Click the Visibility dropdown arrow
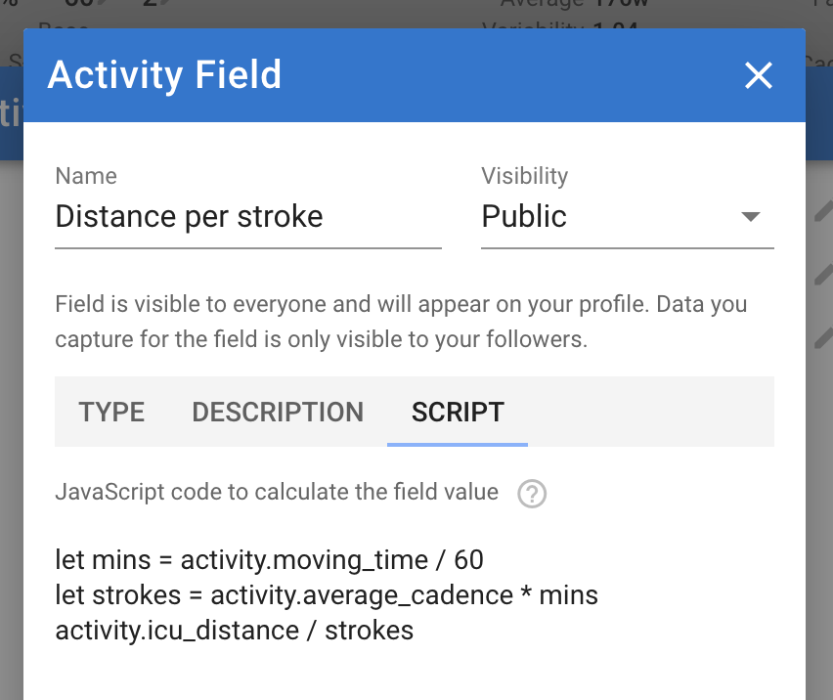The width and height of the screenshot is (833, 700). tap(751, 216)
